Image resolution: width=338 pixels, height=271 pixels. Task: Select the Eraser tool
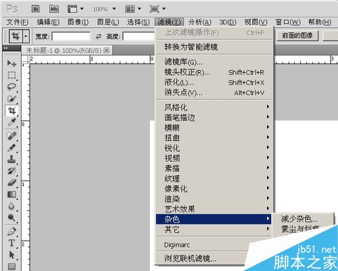click(11, 183)
